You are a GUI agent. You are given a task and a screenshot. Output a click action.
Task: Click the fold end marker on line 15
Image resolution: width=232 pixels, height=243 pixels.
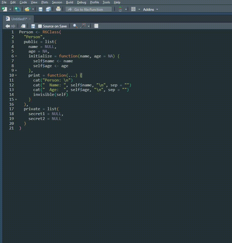16,99
